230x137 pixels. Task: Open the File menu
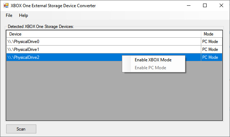(9, 15)
